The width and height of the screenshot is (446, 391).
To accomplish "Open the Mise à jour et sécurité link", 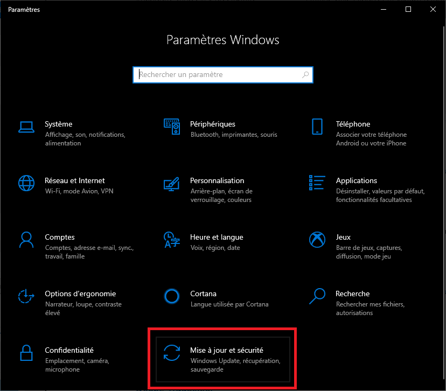I will pos(226,350).
